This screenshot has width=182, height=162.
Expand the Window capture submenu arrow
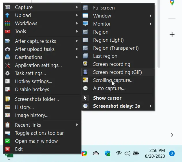(151, 16)
